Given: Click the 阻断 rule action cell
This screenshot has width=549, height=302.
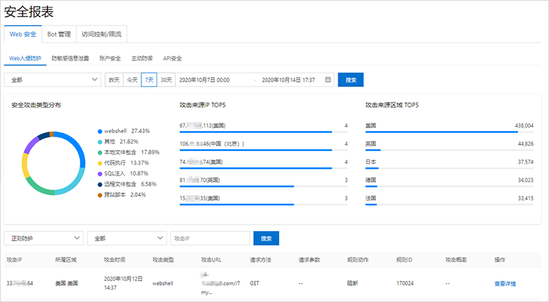Looking at the screenshot, I should (x=353, y=283).
